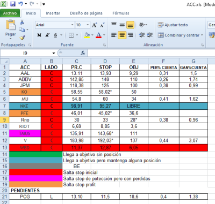
Task: Switch to the Fórmulas tab
Action: (x=121, y=13)
